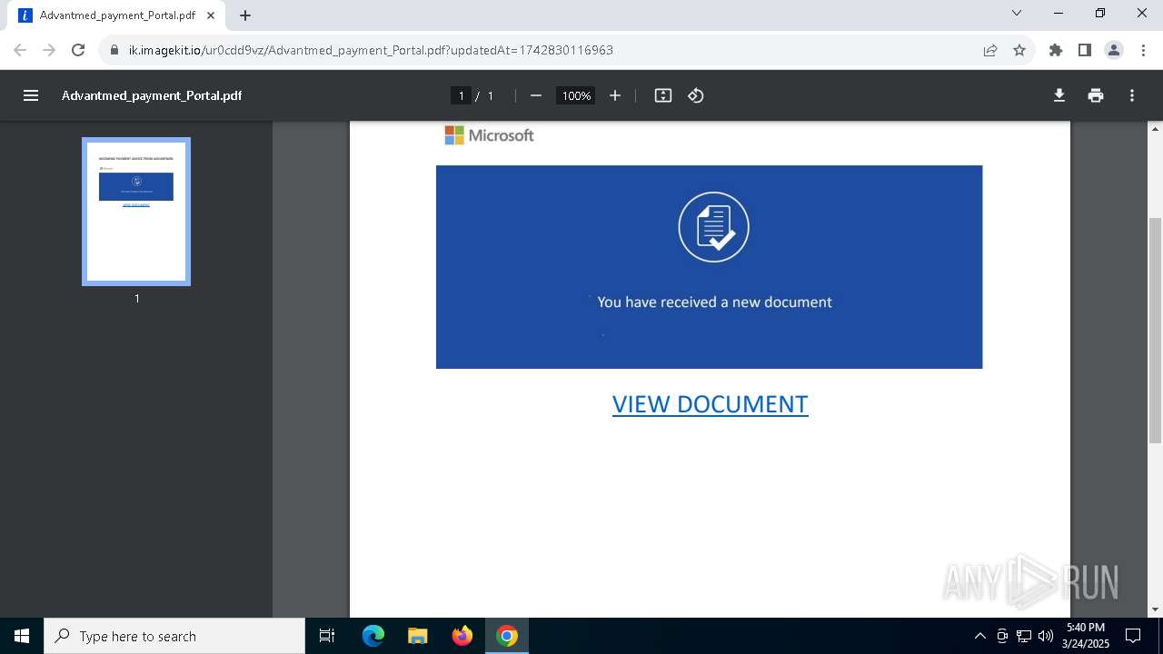
Task: Select the page 1 thumbnail
Action: (x=136, y=212)
